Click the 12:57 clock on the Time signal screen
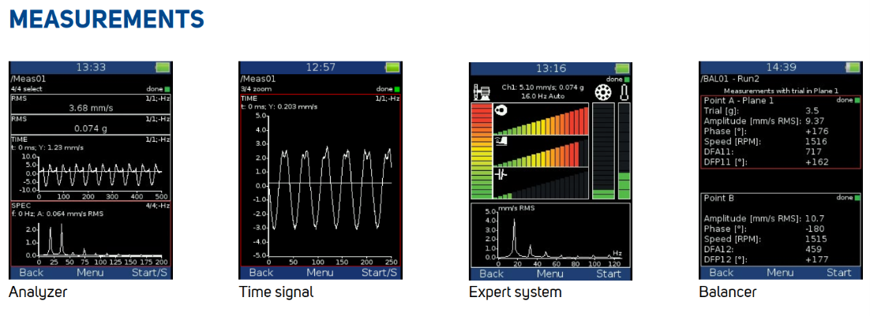The height and width of the screenshot is (316, 870). click(x=321, y=68)
